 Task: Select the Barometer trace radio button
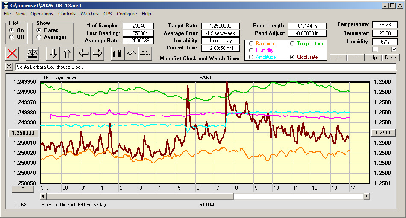[x=251, y=44]
